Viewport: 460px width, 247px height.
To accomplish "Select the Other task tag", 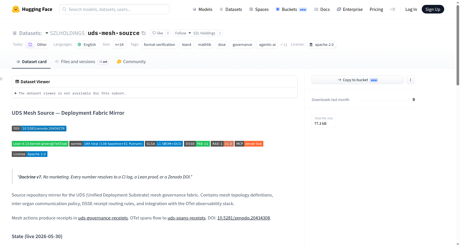I will pos(37,44).
